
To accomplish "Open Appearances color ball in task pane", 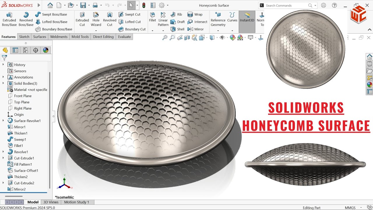I will [370, 85].
